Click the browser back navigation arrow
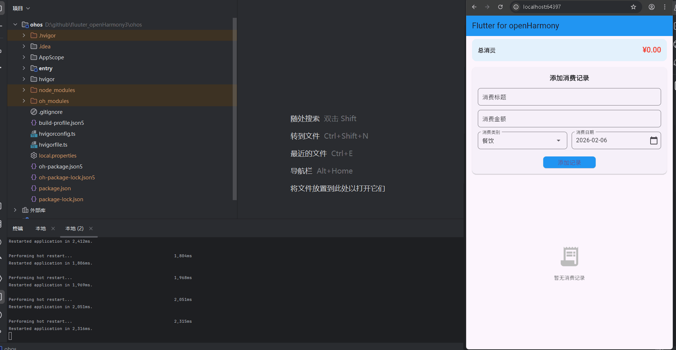The image size is (676, 350). pos(474,7)
